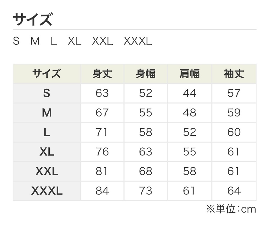The width and height of the screenshot is (269, 228).
Task: Click the large サイズ heading at the top
Action: (33, 19)
